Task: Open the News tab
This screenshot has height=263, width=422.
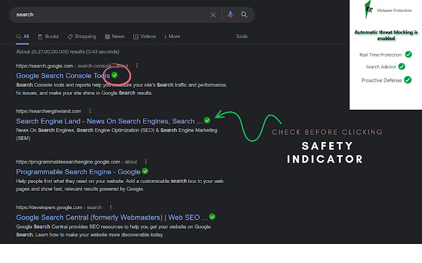Action: point(115,37)
